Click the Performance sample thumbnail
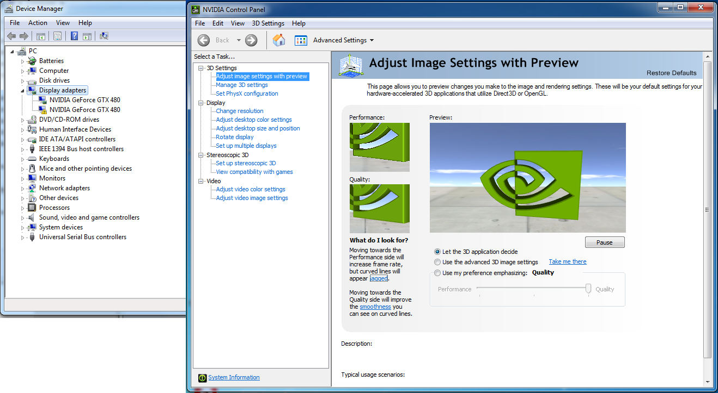This screenshot has width=718, height=393. pyautogui.click(x=379, y=147)
